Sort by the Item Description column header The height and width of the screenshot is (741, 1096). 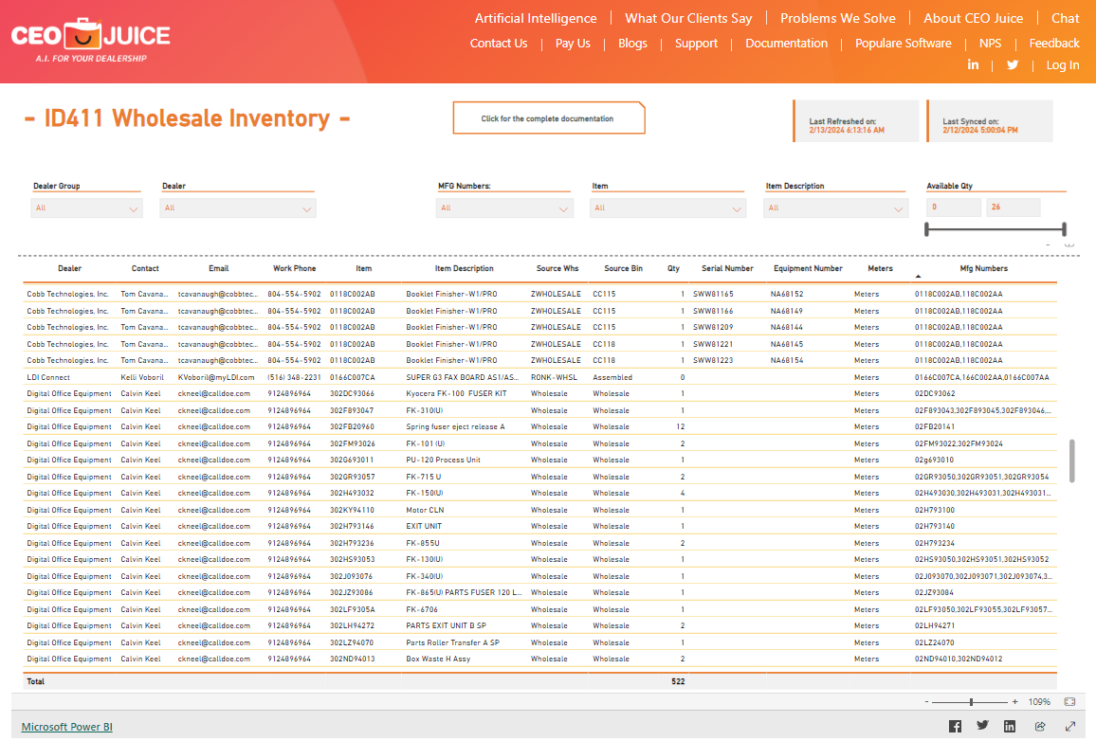[465, 268]
